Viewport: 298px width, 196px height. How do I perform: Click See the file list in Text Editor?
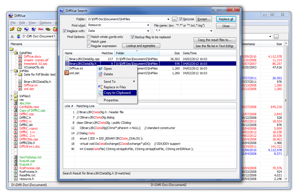[215, 46]
